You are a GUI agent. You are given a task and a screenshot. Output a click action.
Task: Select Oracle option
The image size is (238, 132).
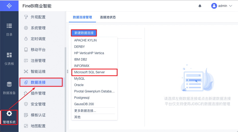pyautogui.click(x=94, y=85)
